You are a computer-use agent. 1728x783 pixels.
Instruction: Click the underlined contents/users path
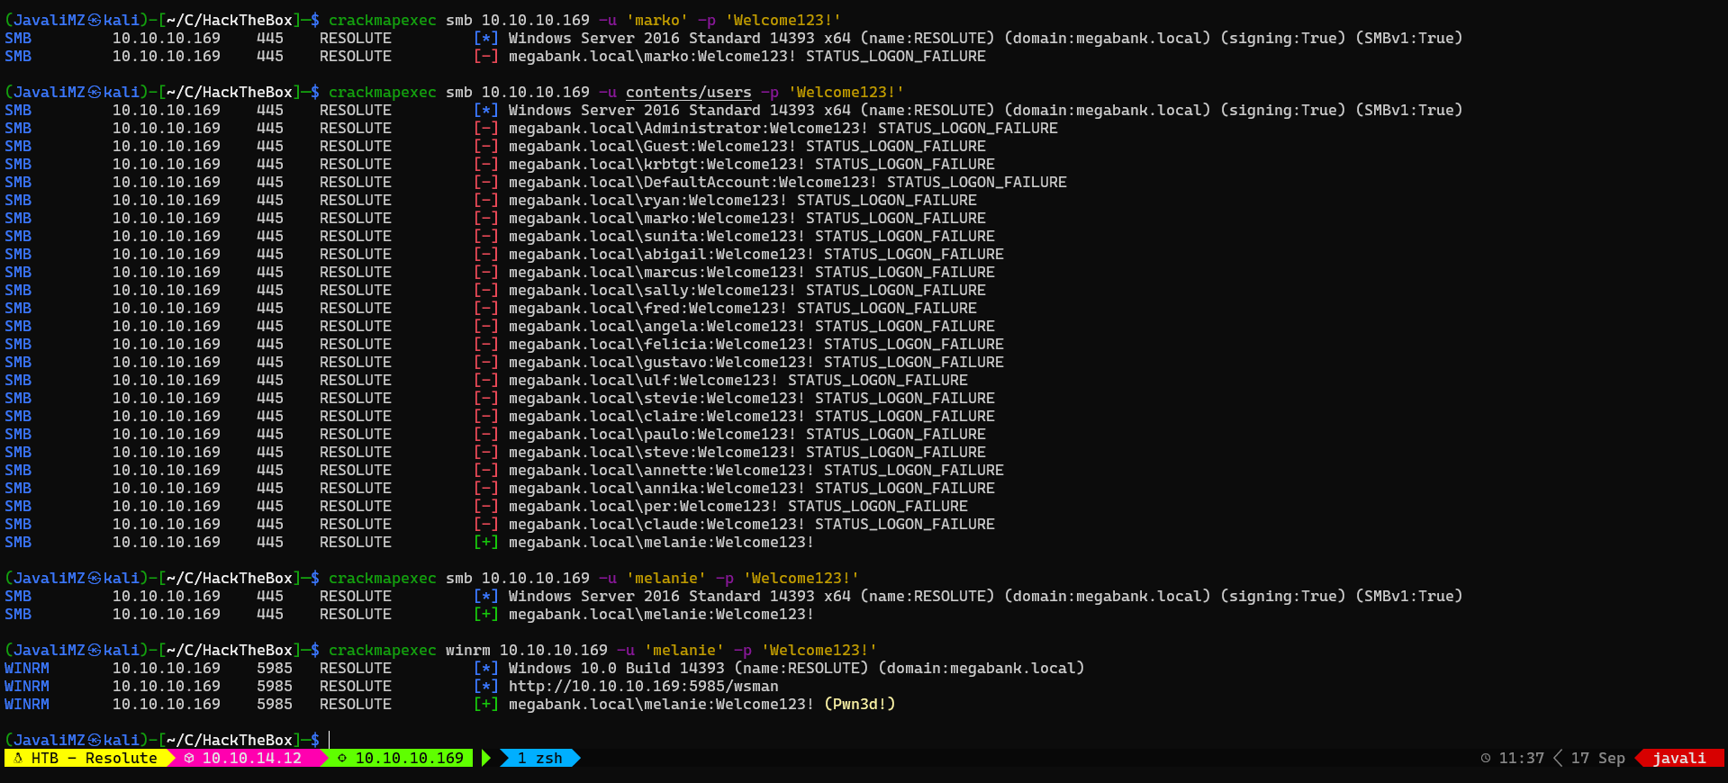point(689,92)
